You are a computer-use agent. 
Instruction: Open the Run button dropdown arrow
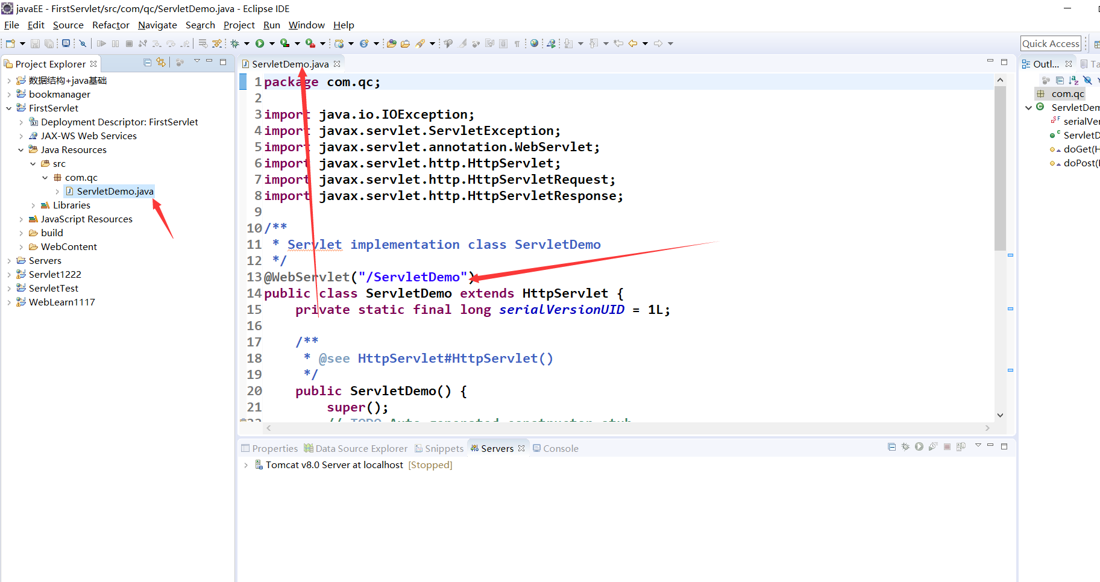(x=272, y=43)
